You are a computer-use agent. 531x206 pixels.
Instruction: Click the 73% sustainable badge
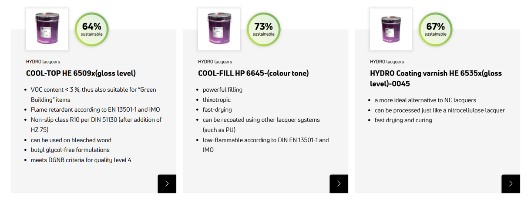(263, 29)
